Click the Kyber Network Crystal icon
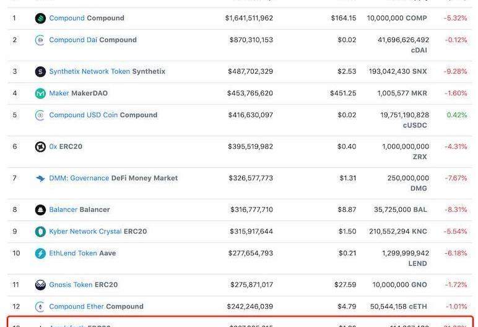This screenshot has height=327, width=478. tap(40, 232)
